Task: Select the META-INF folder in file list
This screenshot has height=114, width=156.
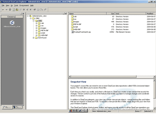Action: click(76, 24)
